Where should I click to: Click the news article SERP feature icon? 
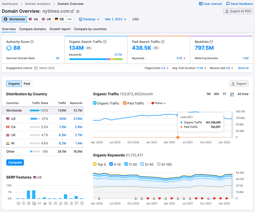(29, 203)
